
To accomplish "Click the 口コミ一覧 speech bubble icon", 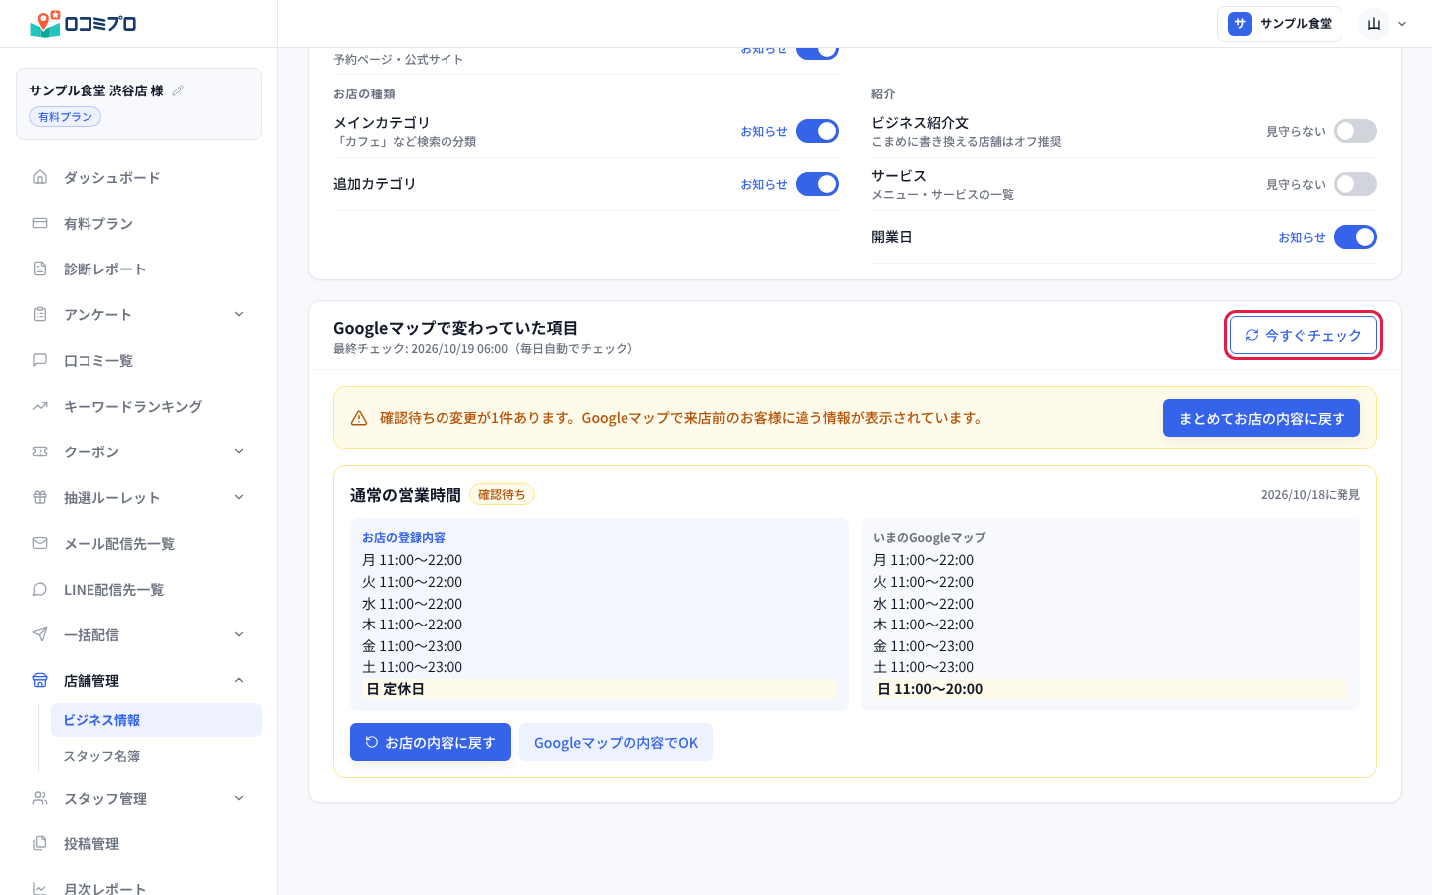I will [x=40, y=360].
